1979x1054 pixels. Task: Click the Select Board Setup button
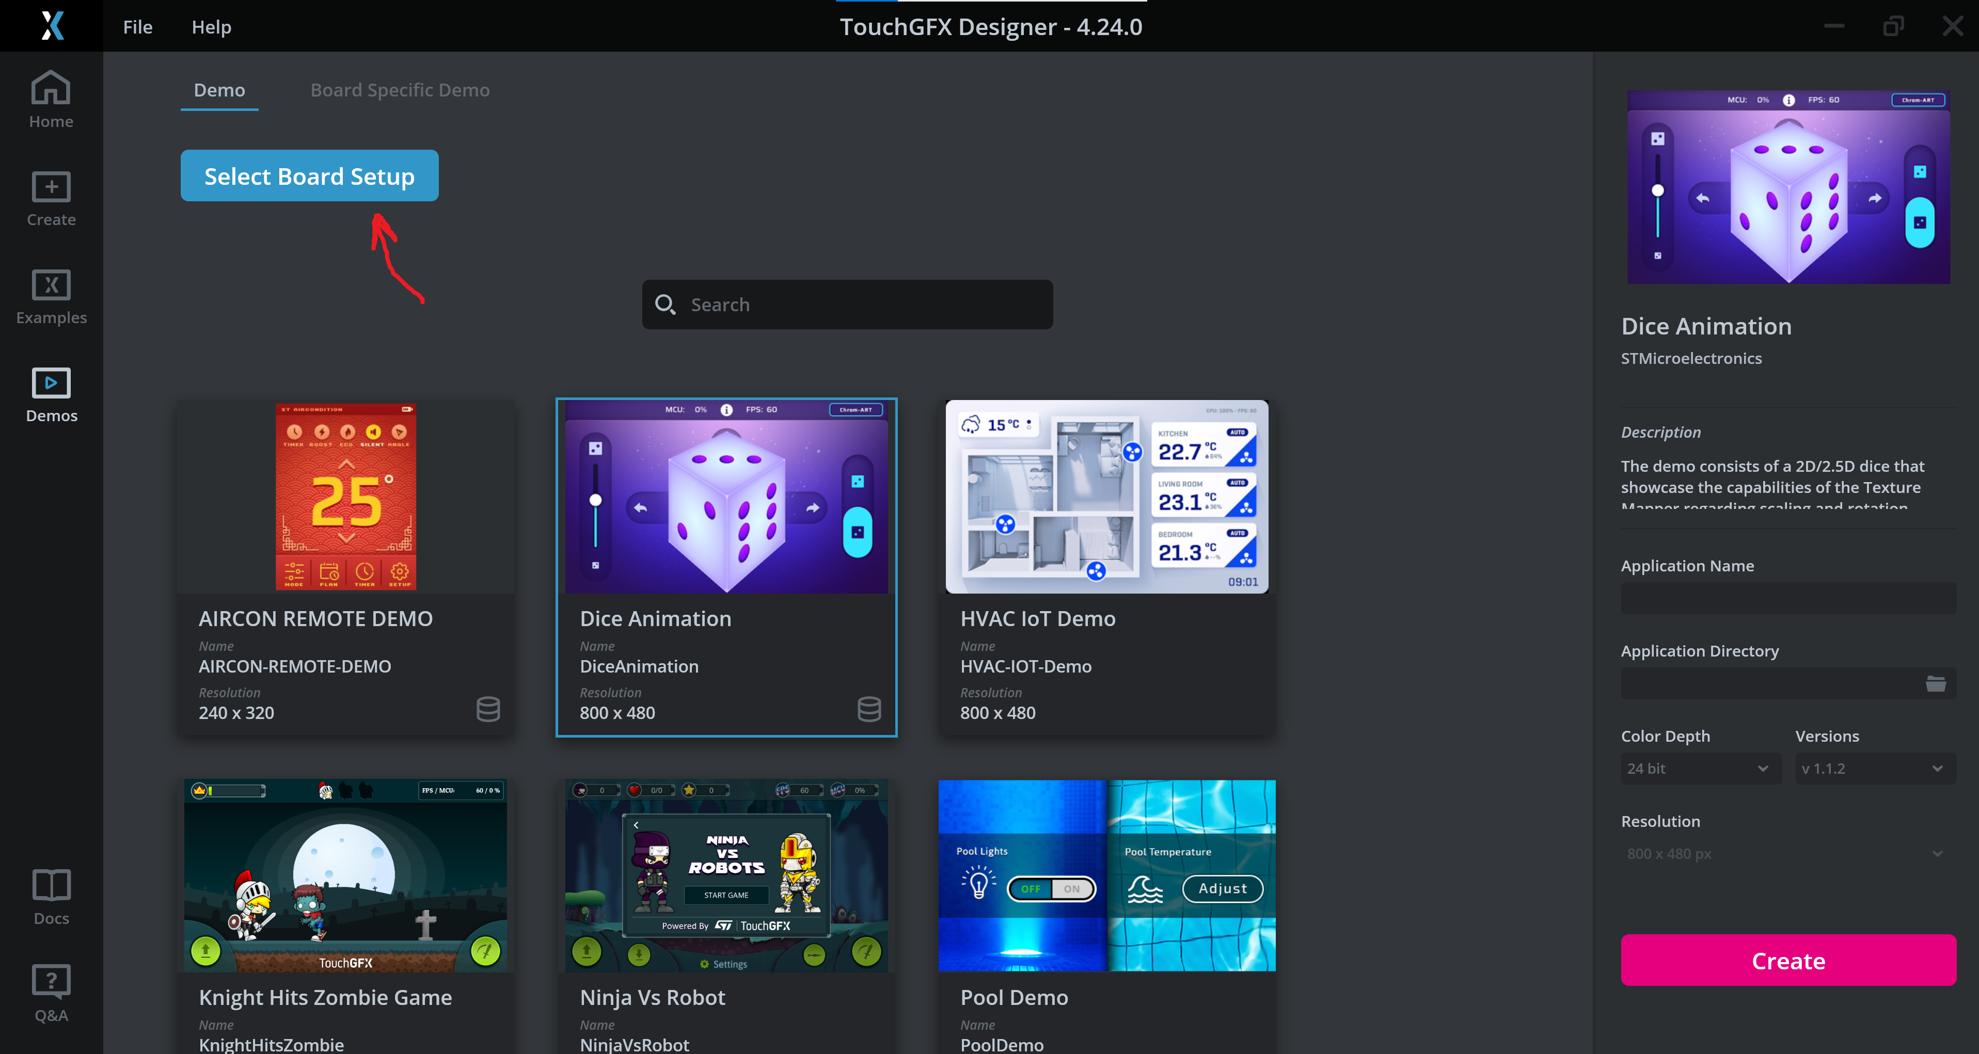309,176
